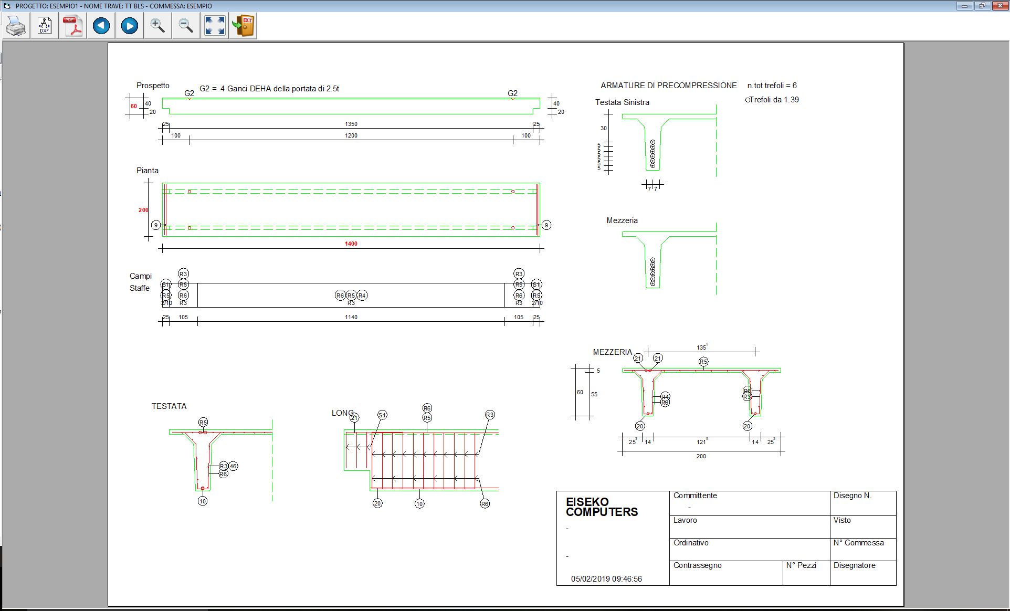Zoom in with the magnifier plus

pos(157,26)
